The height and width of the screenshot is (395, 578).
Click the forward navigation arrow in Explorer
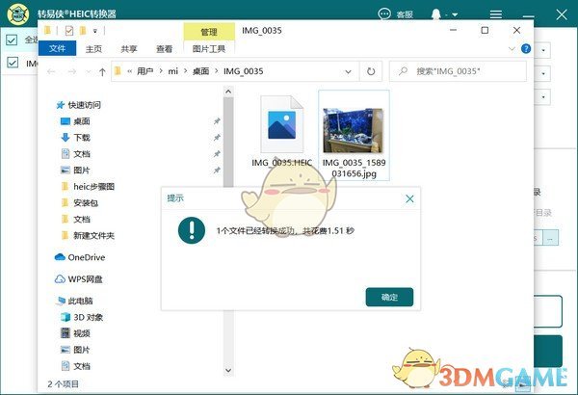pos(72,71)
